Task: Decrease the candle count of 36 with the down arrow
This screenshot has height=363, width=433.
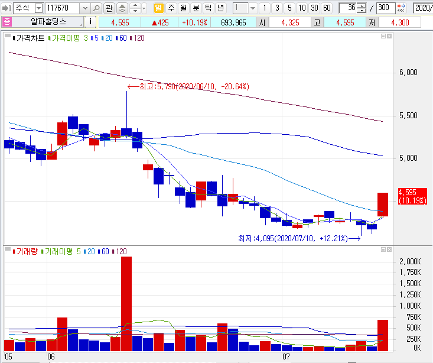Action: click(x=361, y=11)
